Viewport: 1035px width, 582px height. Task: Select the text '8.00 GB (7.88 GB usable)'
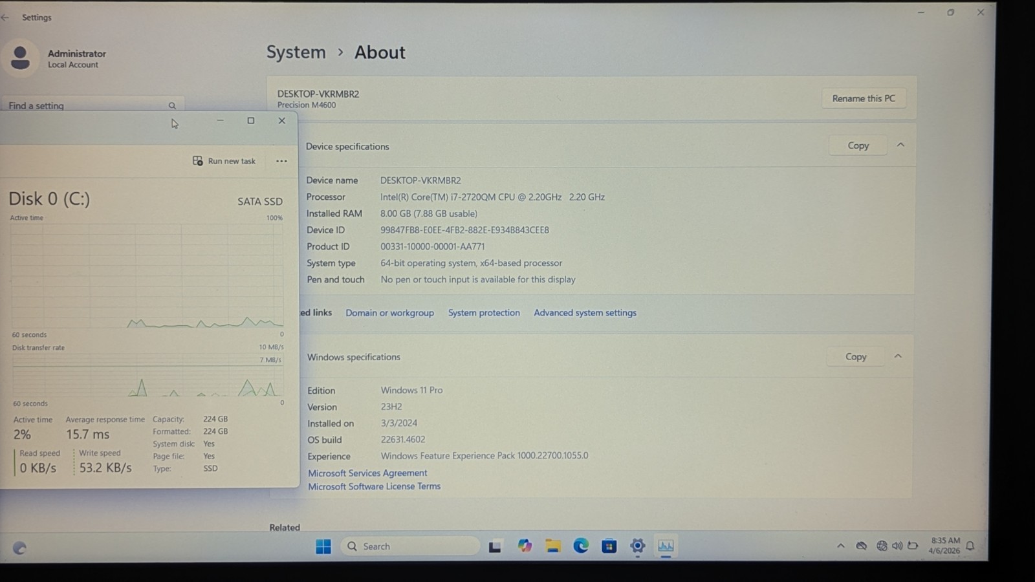428,213
